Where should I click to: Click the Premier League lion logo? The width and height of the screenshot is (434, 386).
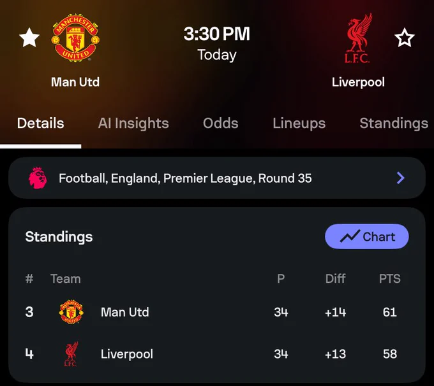(x=38, y=178)
